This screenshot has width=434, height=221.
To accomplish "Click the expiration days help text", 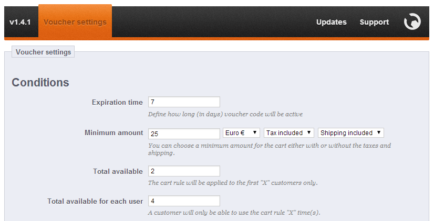I will coord(225,114).
